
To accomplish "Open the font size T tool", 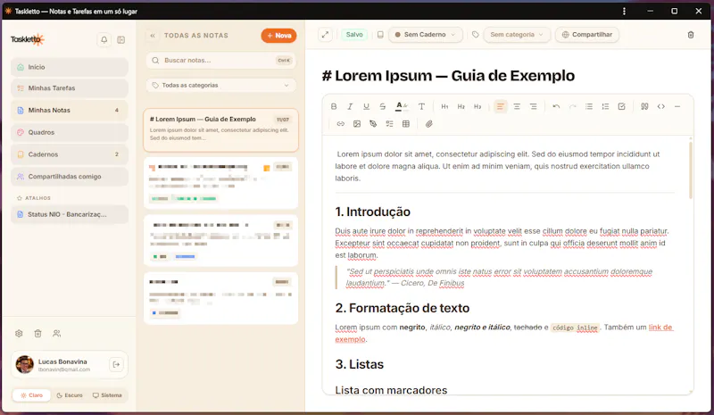I will pos(421,106).
